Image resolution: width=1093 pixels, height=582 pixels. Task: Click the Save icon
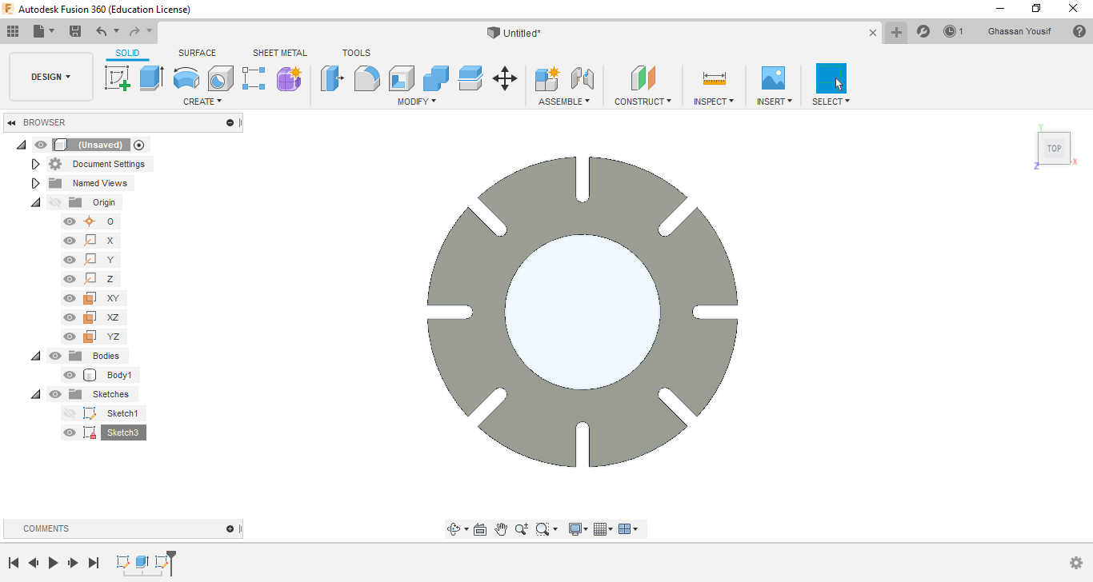[75, 31]
